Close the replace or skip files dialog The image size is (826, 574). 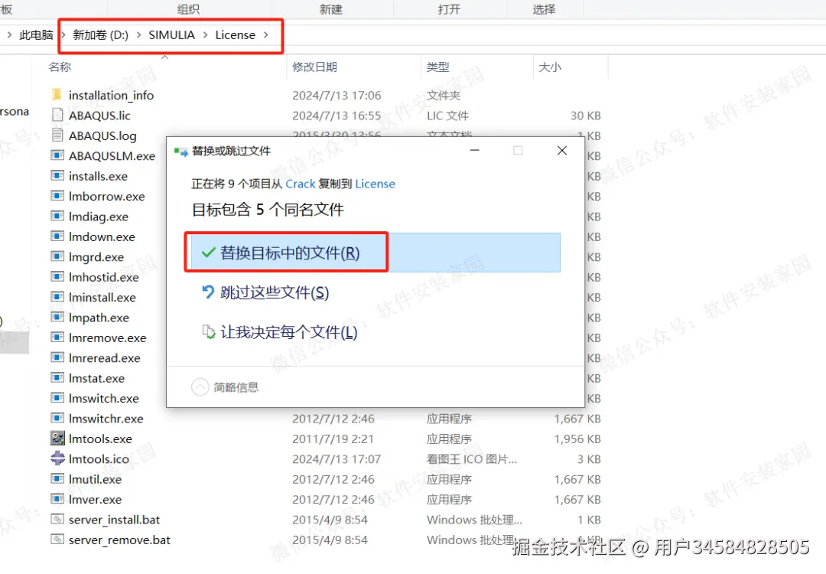point(562,151)
